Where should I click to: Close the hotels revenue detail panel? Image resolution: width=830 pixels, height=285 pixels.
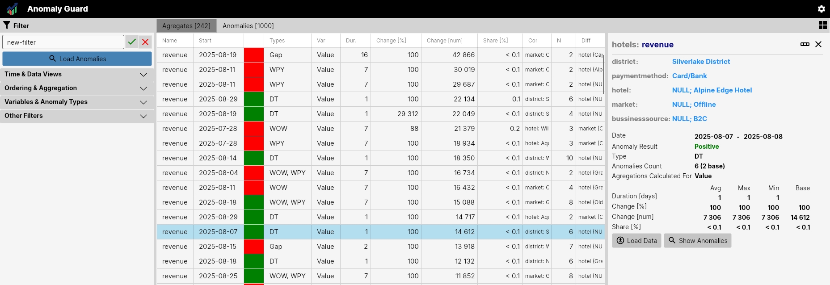(818, 44)
